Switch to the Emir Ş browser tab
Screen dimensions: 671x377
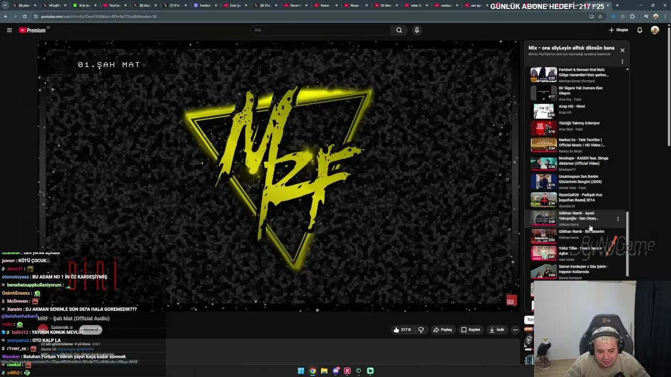235,5
